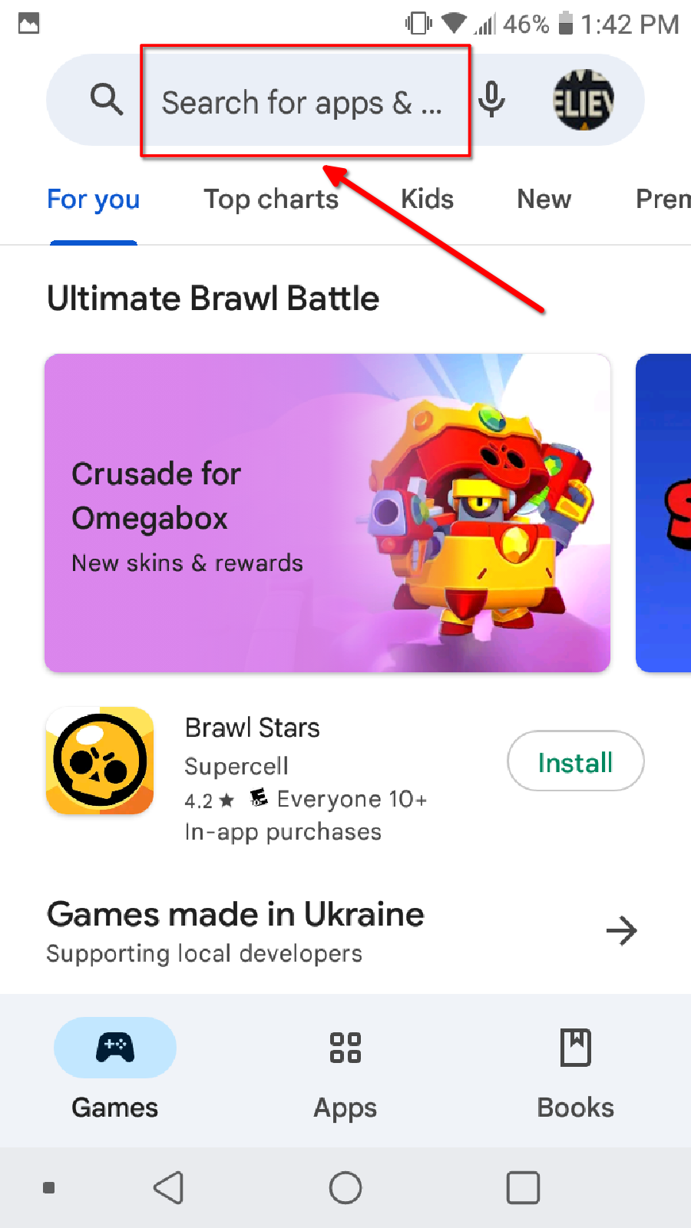Viewport: 691px width, 1228px height.
Task: Open the Brawl Stars title link
Action: click(x=253, y=728)
